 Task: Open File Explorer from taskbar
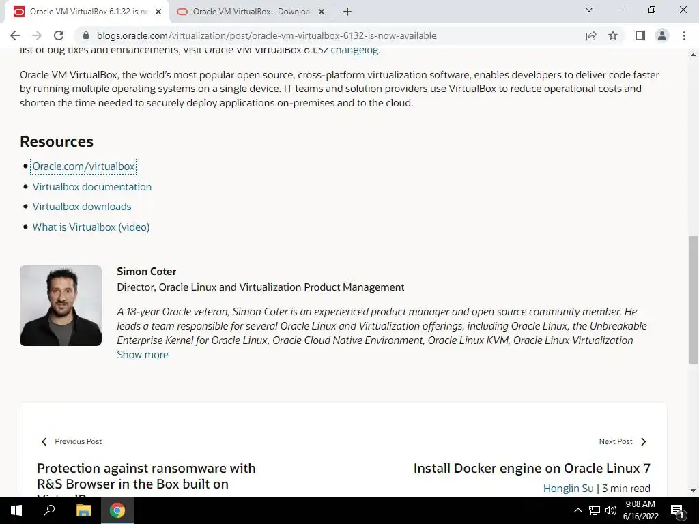pos(83,510)
